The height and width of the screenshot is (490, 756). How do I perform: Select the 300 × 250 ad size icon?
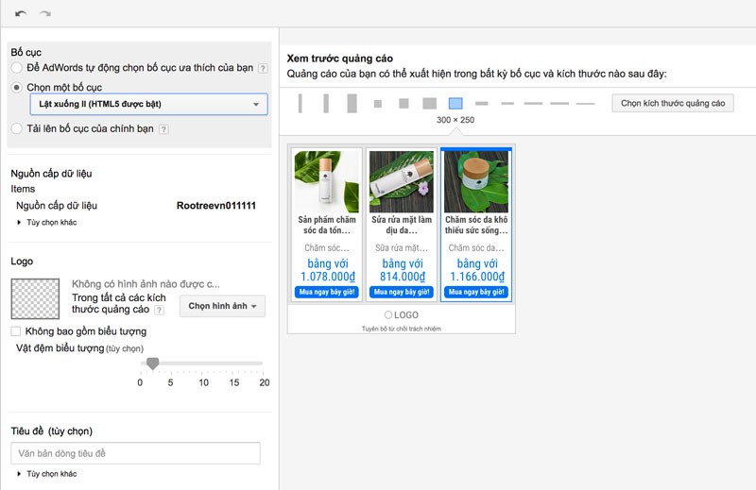(455, 103)
